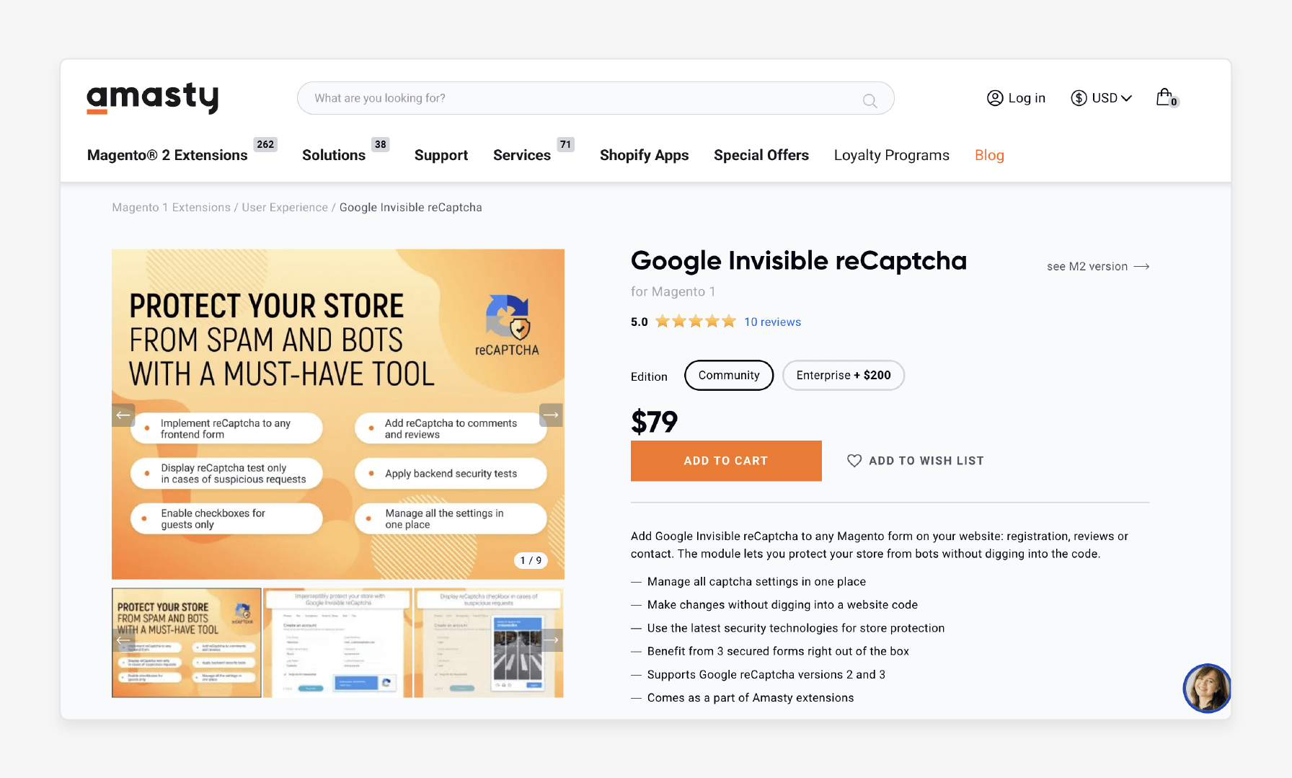Click Magento 1 Extensions breadcrumb

(x=172, y=208)
